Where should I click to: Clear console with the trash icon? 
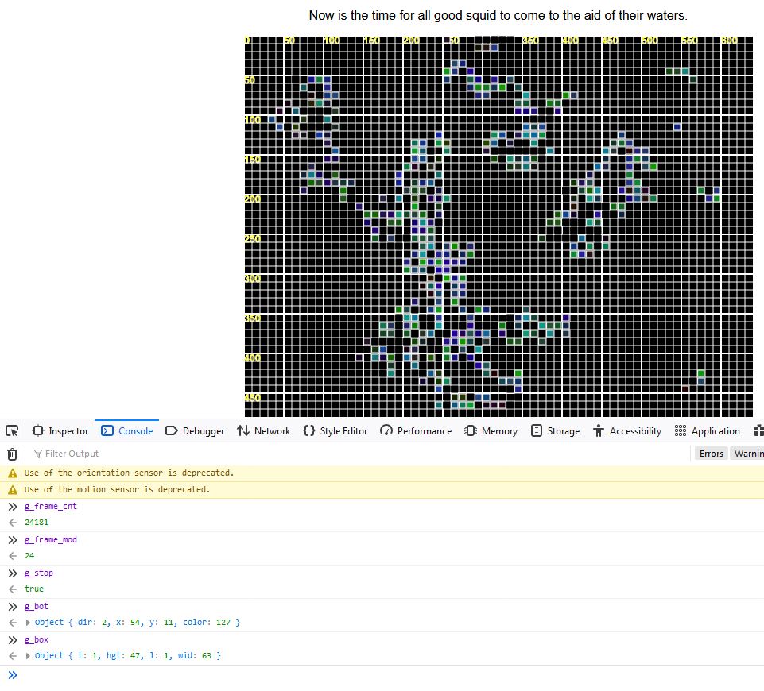(x=12, y=454)
